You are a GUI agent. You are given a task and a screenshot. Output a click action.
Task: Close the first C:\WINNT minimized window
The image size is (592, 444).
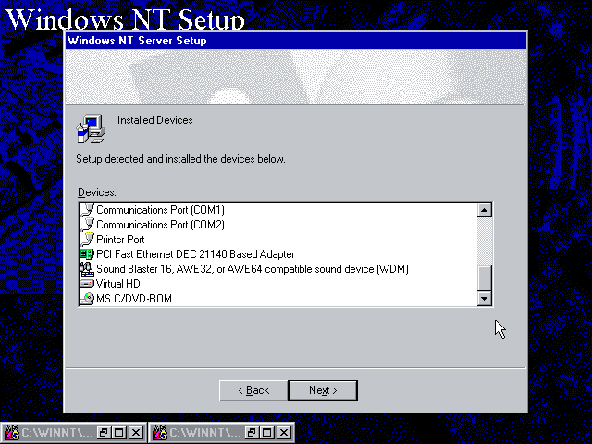[136, 433]
